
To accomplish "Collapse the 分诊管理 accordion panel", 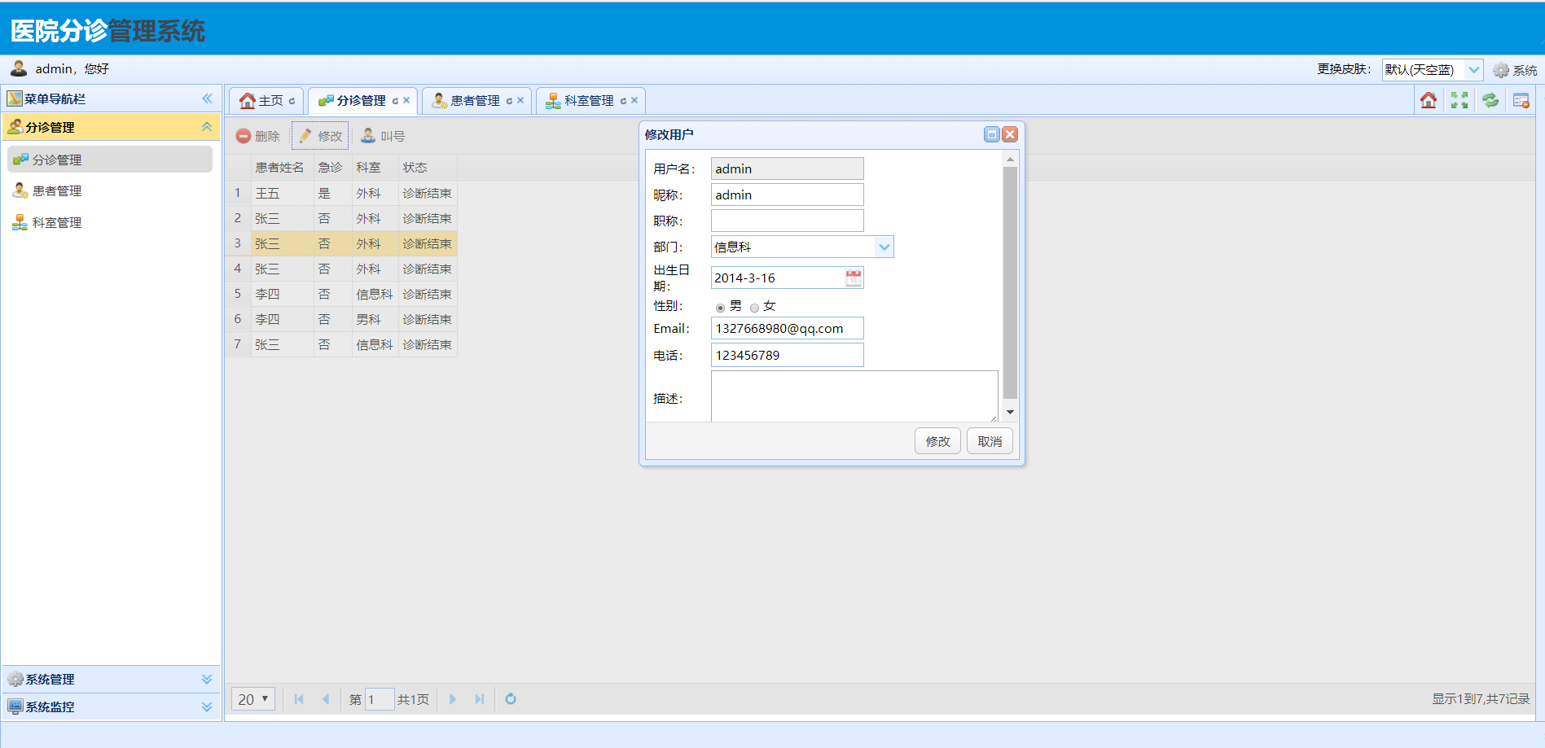I will [x=207, y=127].
